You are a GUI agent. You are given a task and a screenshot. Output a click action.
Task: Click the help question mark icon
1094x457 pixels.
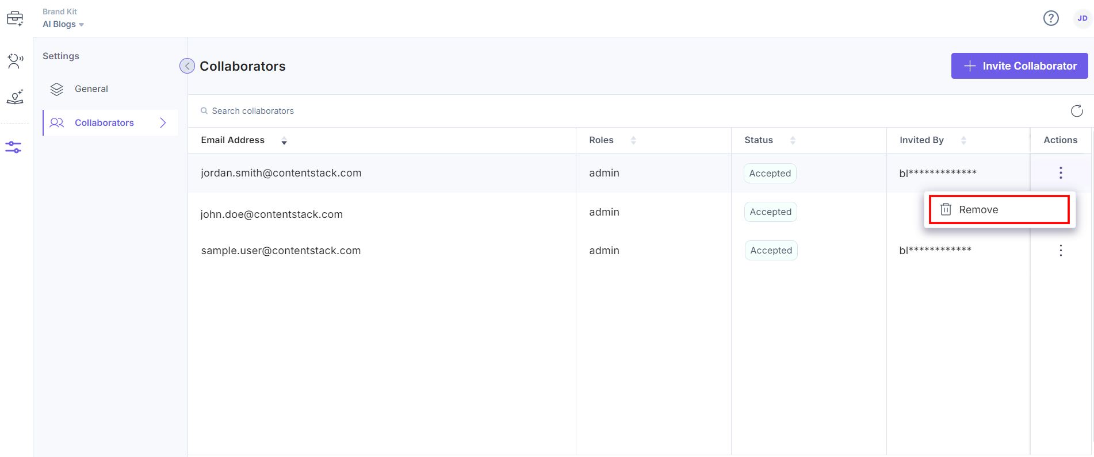[x=1051, y=18]
